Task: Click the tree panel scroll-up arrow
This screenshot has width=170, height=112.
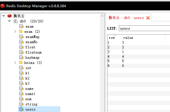Action: click(x=102, y=16)
